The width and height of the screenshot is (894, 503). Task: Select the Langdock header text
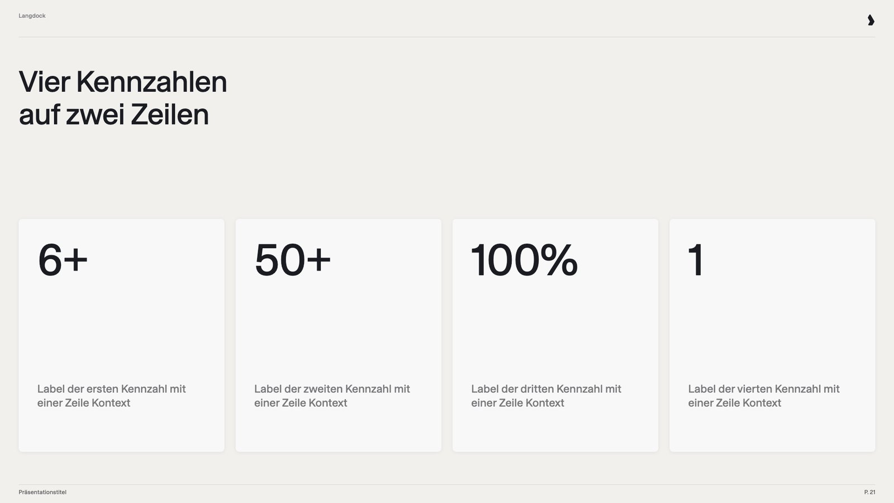coord(32,16)
